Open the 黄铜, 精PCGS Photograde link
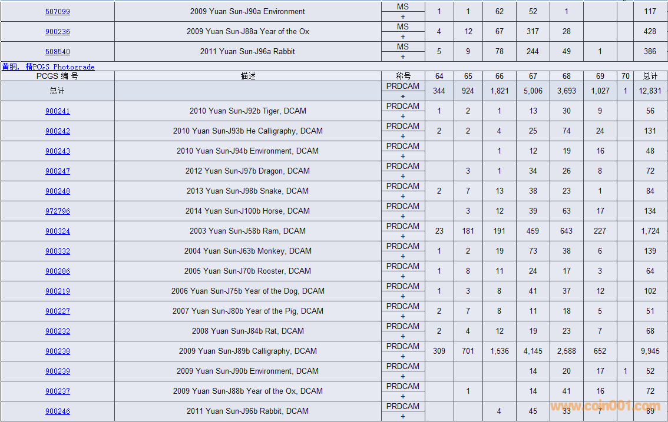Image resolution: width=668 pixels, height=422 pixels. click(48, 67)
